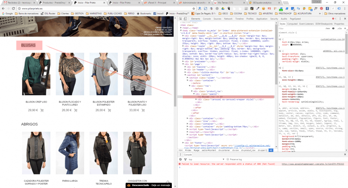348x188 pixels.
Task: Click the Styles filter input field
Action: click(x=301, y=28)
